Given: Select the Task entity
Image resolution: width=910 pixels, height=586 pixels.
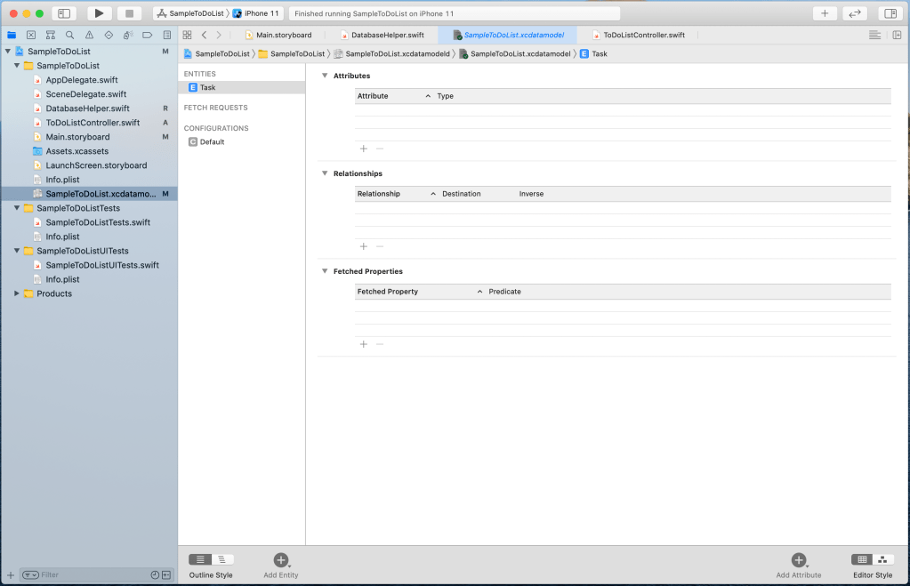Looking at the screenshot, I should click(207, 87).
